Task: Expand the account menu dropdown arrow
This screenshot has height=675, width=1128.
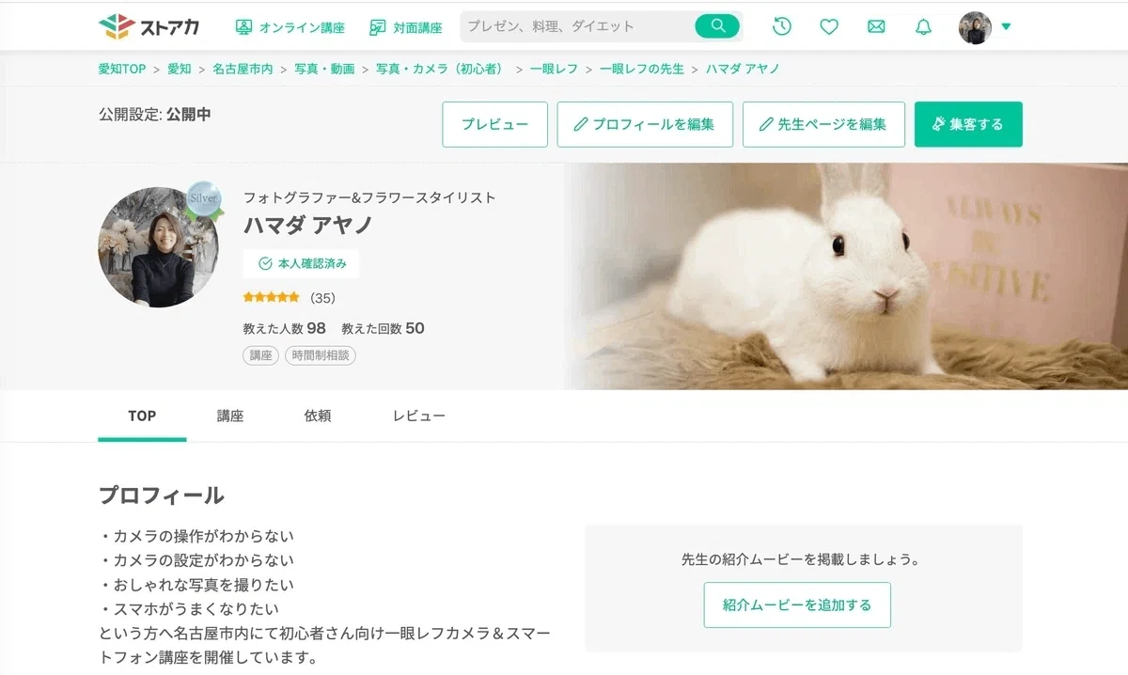Action: click(1006, 27)
